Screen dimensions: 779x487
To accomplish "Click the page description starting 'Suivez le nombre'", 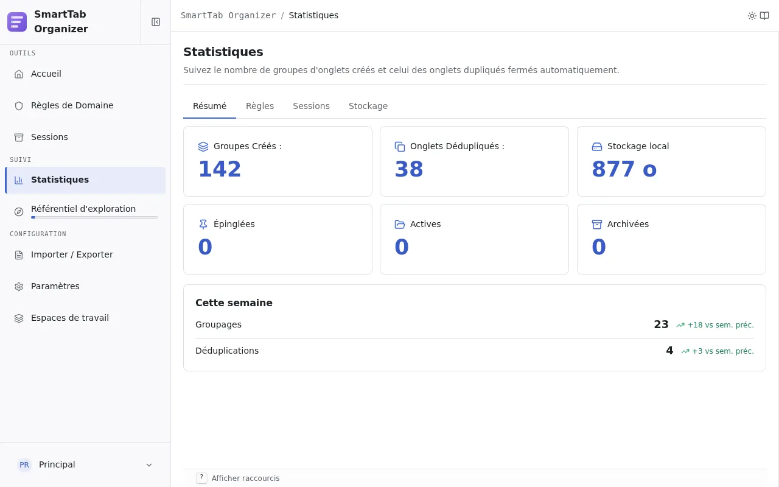I will [x=401, y=71].
